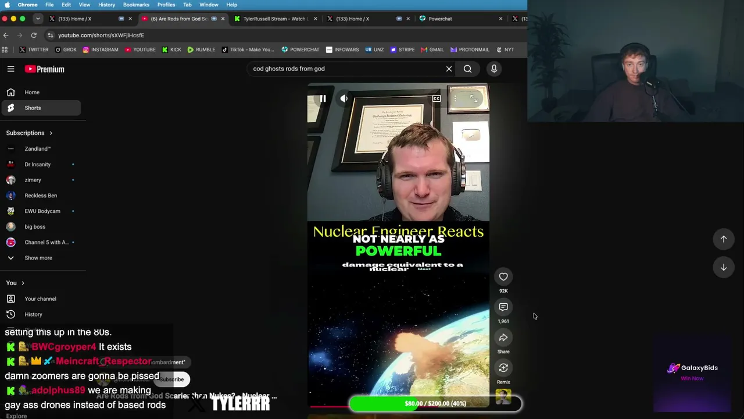Clear the YouTube search box text
This screenshot has width=744, height=419.
pyautogui.click(x=449, y=69)
